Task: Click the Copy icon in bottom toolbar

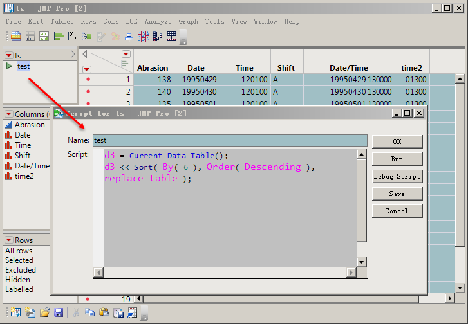Action: [90, 313]
